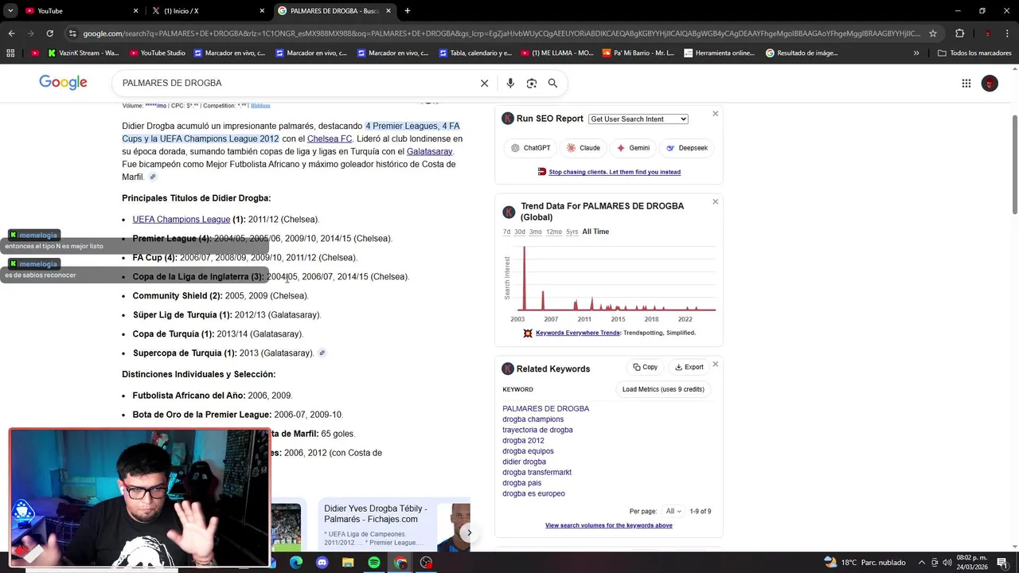
Task: Open the 'Get User Search Intent' dropdown
Action: [x=638, y=119]
